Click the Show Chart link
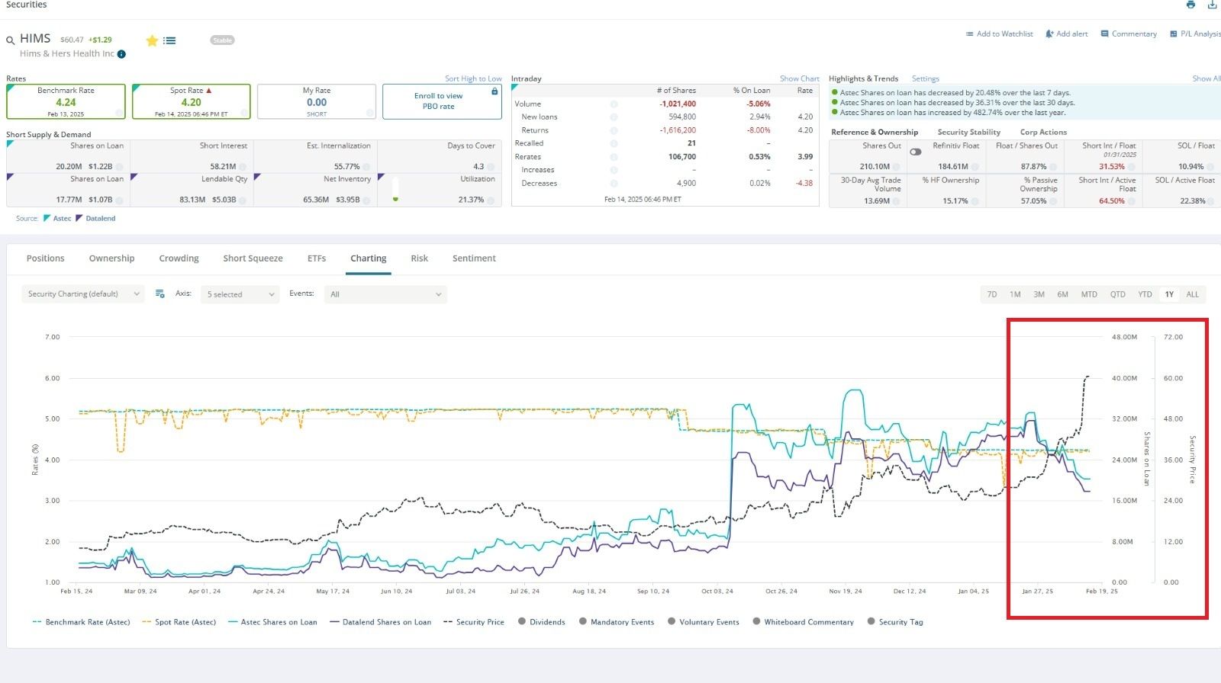 pos(799,79)
